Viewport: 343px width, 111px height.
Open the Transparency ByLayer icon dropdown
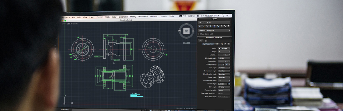point(228,64)
